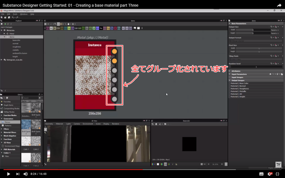This screenshot has width=285, height=178.
Task: Insert a Distance (Dst) node
Action: click(69, 28)
